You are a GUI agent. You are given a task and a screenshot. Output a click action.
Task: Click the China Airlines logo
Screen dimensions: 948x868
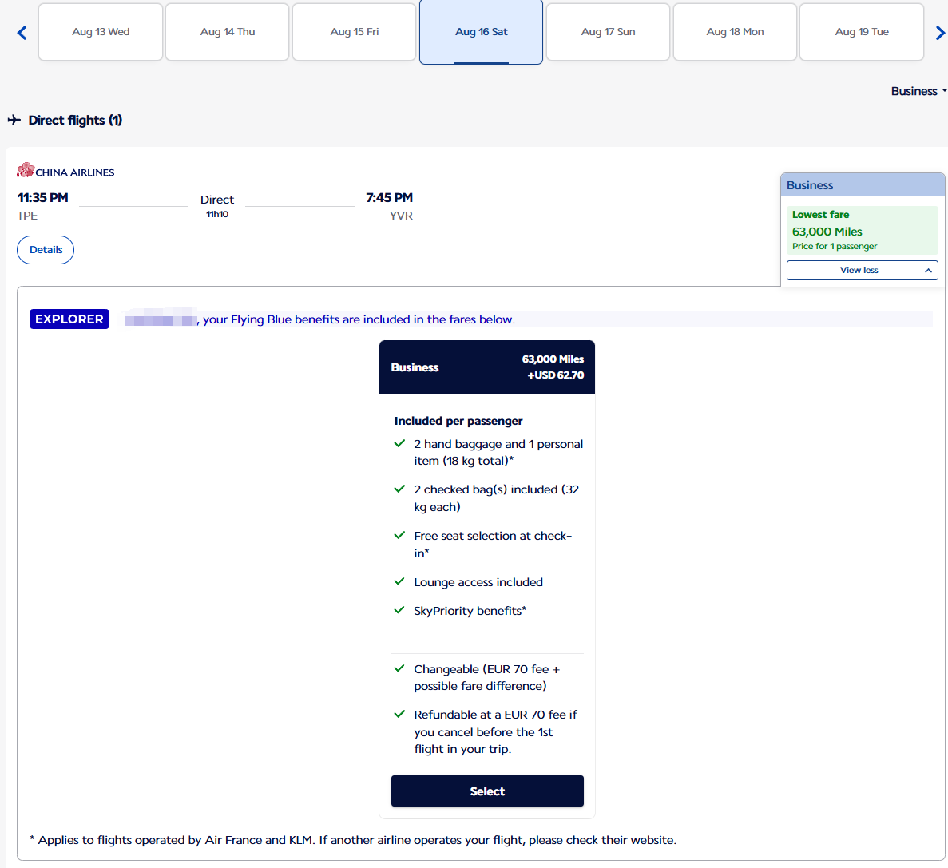tap(65, 171)
